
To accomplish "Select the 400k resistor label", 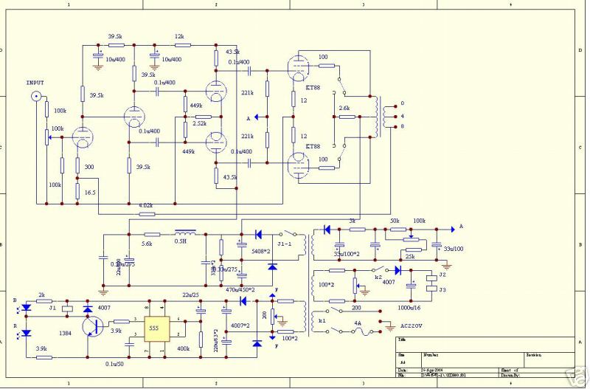I will [183, 348].
